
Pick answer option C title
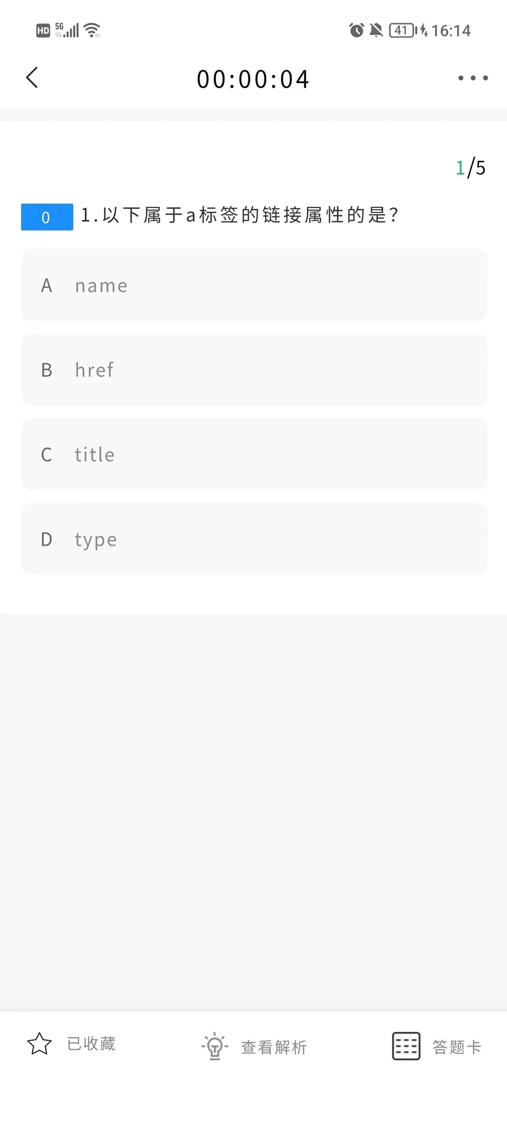pyautogui.click(x=254, y=454)
